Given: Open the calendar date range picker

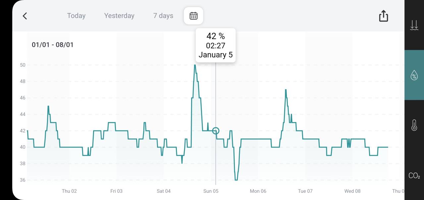Looking at the screenshot, I should (x=193, y=16).
